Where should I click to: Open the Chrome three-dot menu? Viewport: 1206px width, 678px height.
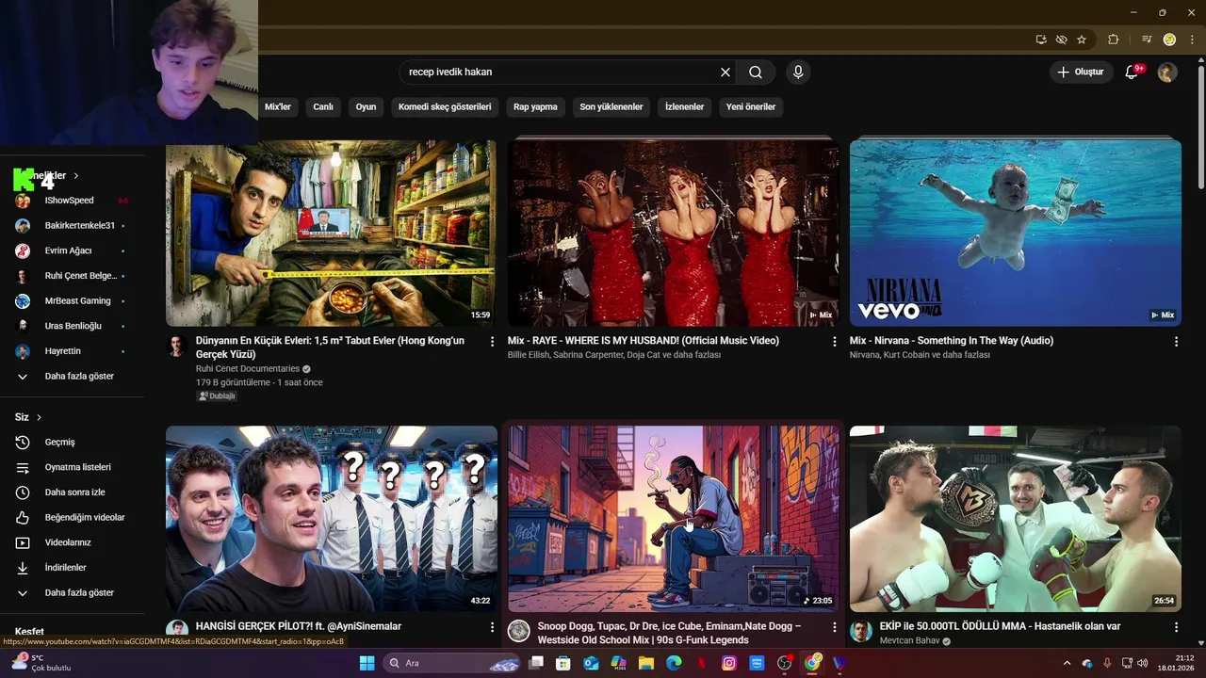[1191, 40]
